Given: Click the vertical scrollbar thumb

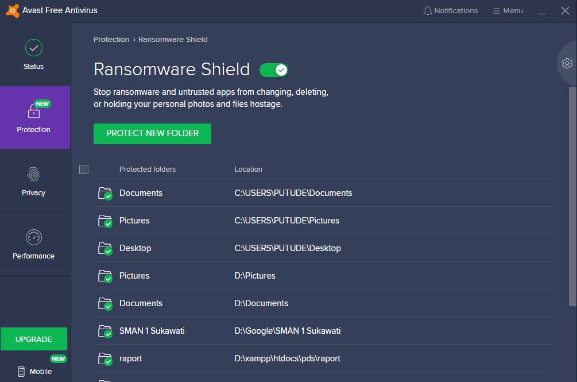Looking at the screenshot, I should point(572,196).
